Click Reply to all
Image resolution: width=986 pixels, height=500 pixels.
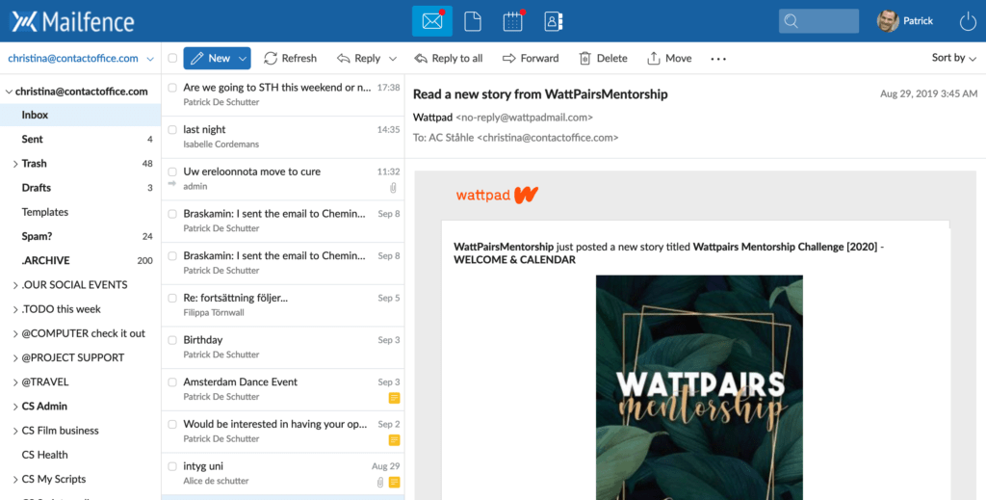(x=448, y=59)
